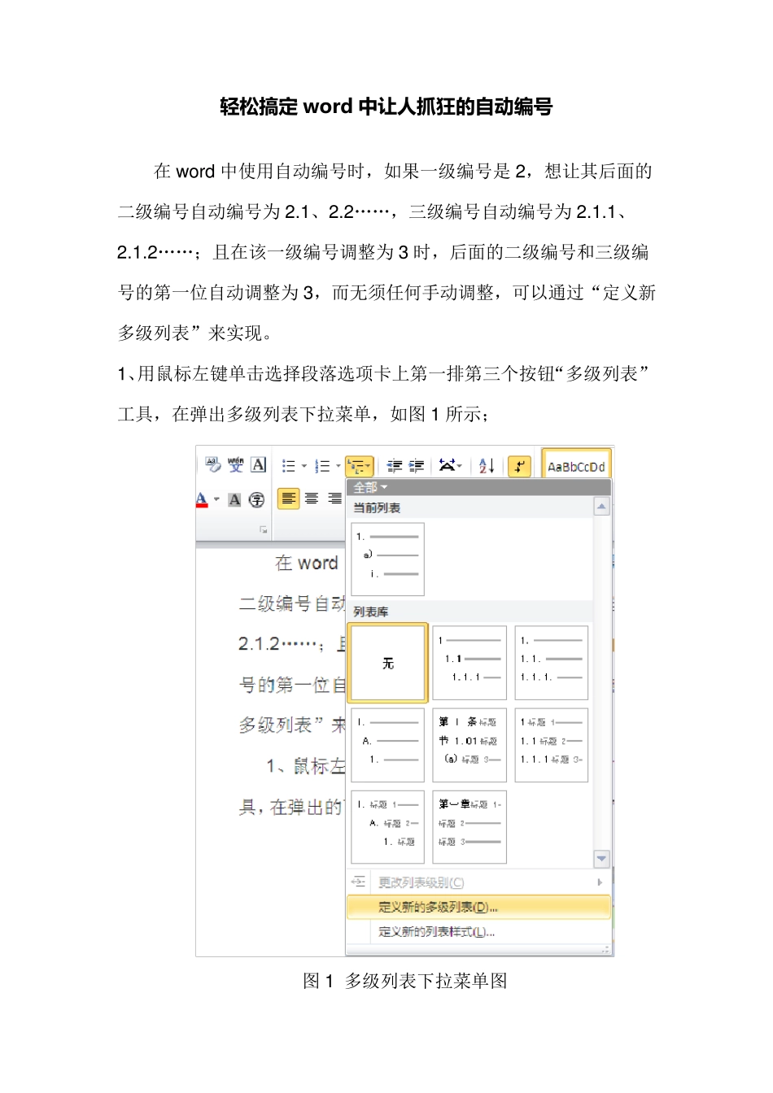Click the dropdown resize grip corner
This screenshot has width=773, height=1093.
[x=605, y=950]
